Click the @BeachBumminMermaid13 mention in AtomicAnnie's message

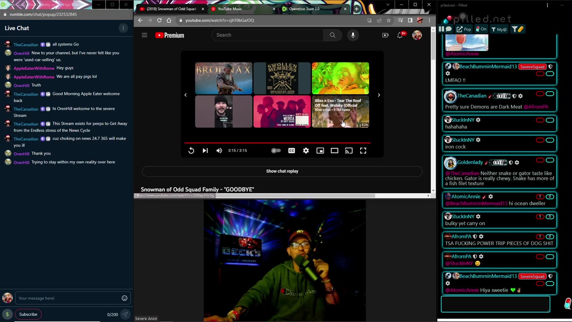tap(476, 203)
